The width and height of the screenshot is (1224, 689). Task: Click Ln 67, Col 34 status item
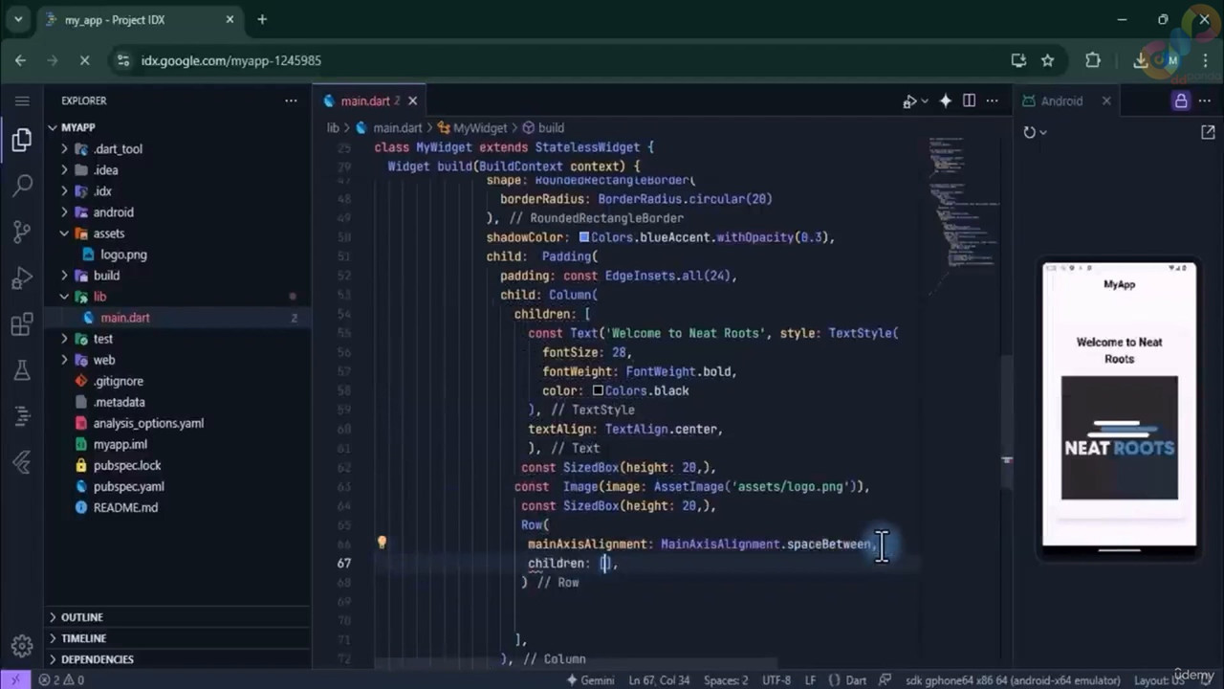click(659, 680)
